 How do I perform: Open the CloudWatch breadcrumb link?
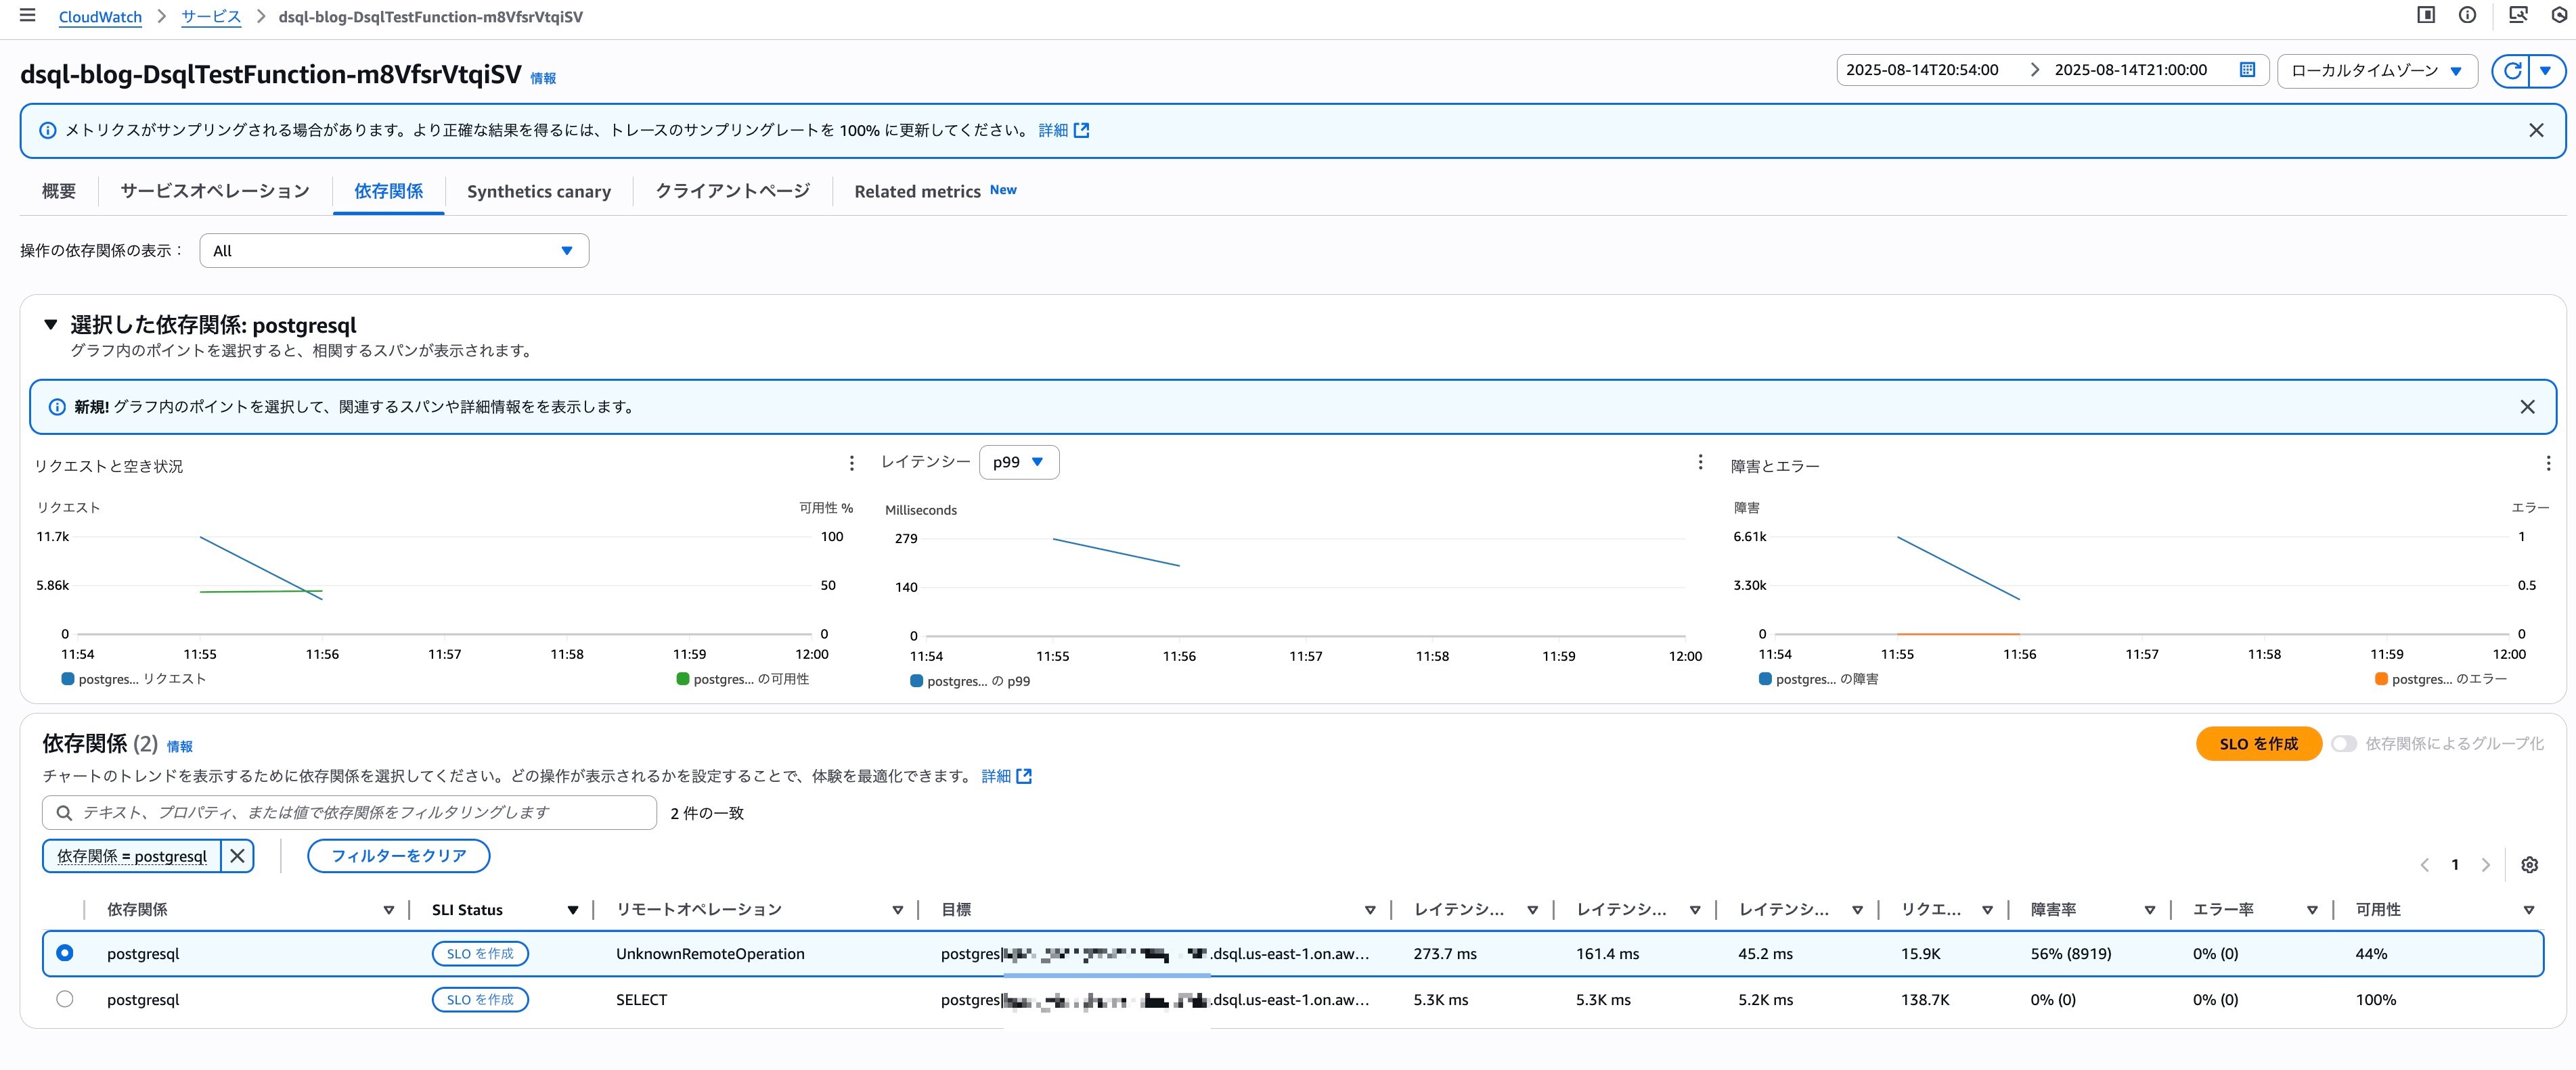[x=100, y=17]
